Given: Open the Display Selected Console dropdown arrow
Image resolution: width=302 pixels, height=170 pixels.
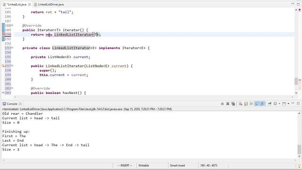Looking at the screenshot, I should tap(279, 104).
